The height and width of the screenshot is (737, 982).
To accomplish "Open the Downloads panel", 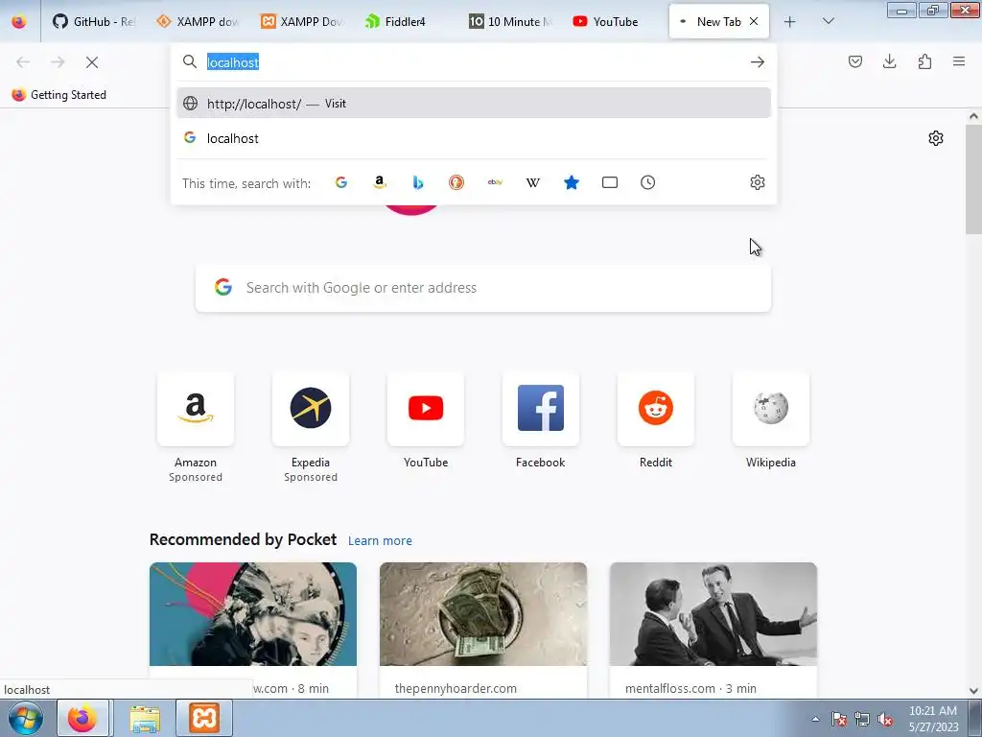I will pos(889,61).
